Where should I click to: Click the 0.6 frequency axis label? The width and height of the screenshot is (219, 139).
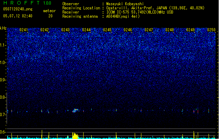click(3, 132)
